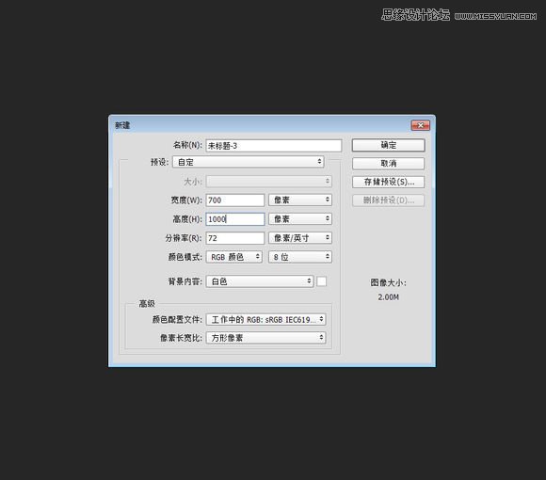Open the 预设 preset dropdown showing 自定

(x=249, y=162)
